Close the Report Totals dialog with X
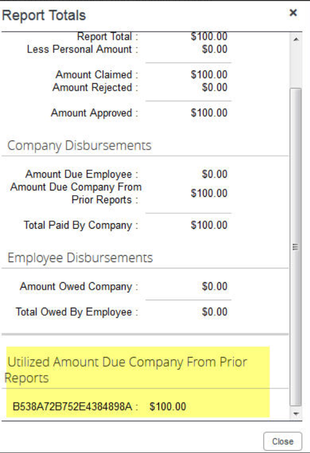This screenshot has height=453, width=310. point(293,13)
